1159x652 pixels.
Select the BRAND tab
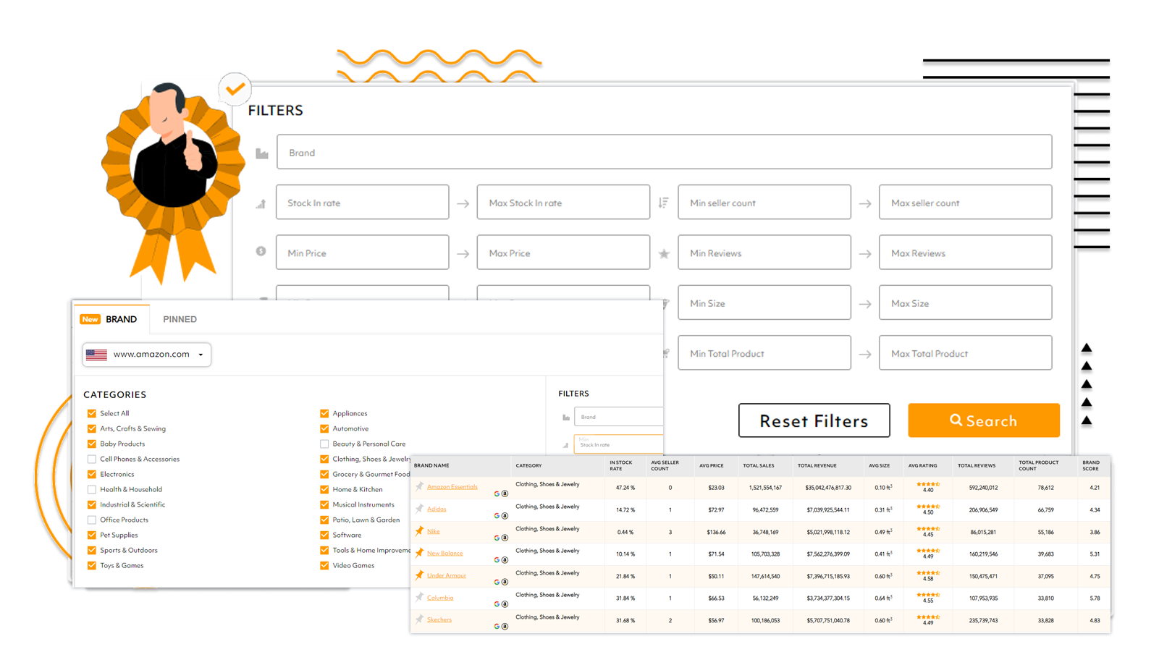(120, 319)
